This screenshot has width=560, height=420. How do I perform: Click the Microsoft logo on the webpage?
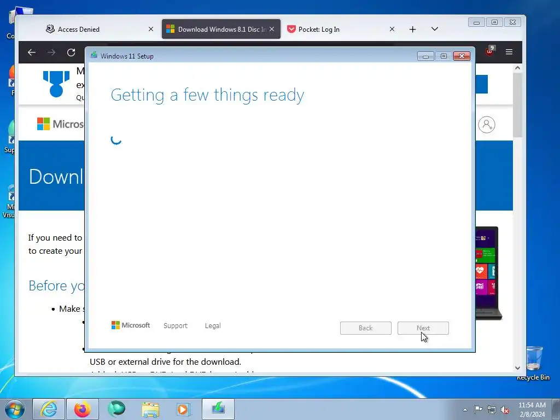coord(60,124)
